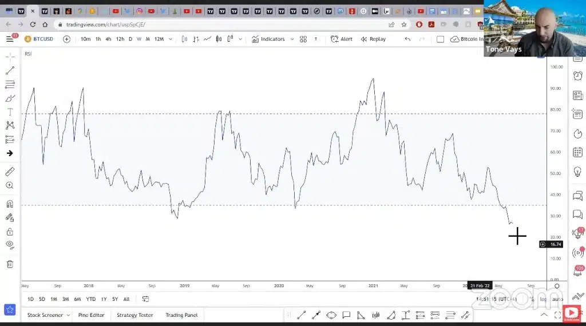Expand the Indicators favorites dropdown arrow

[292, 39]
